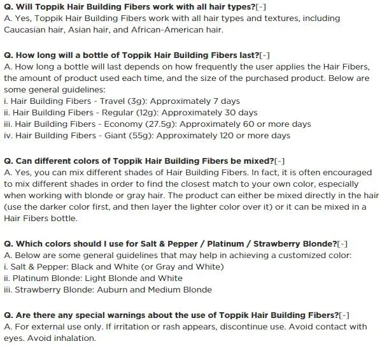
Task: Collapse the 'different colors be mixed' answer
Action: [279, 161]
